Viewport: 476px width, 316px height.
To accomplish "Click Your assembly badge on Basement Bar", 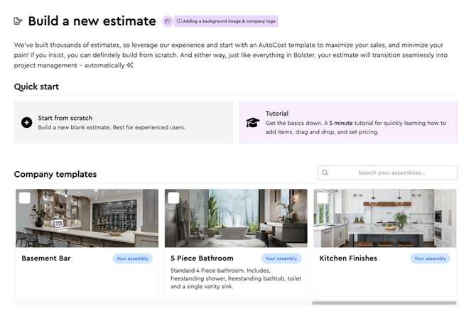I will pyautogui.click(x=132, y=258).
